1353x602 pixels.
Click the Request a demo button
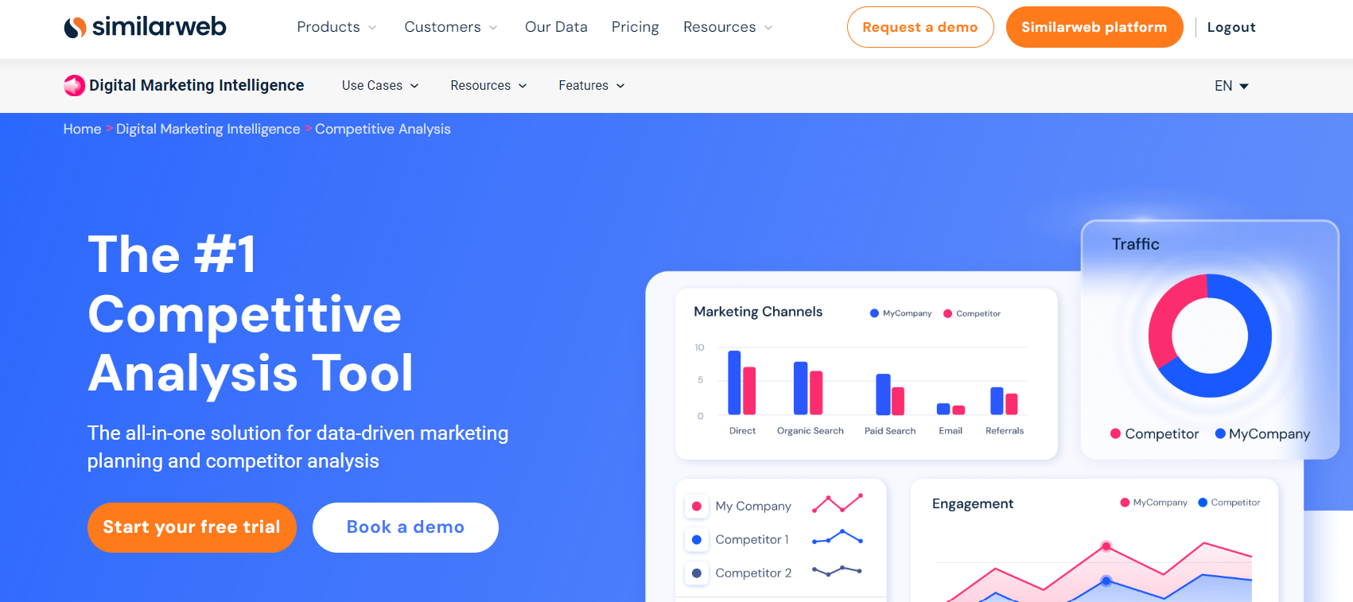point(920,27)
